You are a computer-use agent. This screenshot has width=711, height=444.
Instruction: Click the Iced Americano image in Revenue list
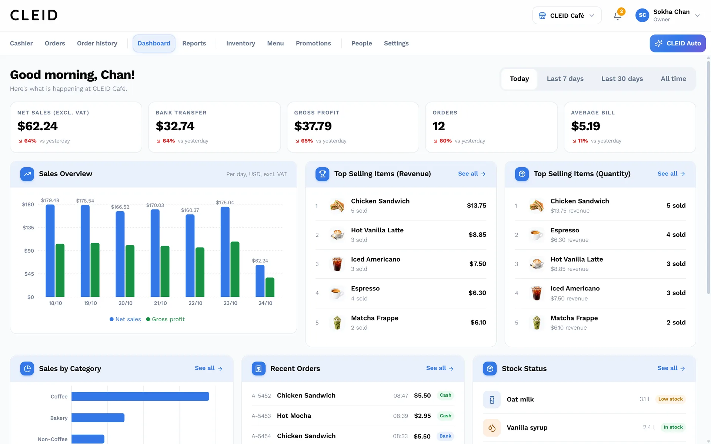point(337,264)
